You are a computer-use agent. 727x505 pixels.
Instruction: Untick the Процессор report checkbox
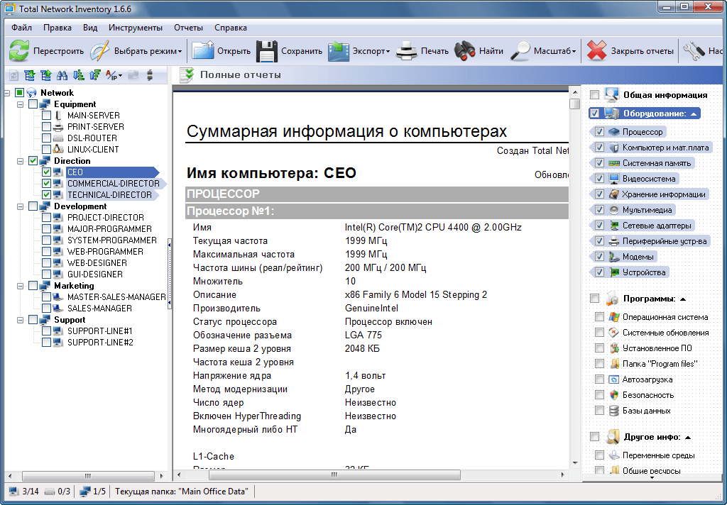599,132
